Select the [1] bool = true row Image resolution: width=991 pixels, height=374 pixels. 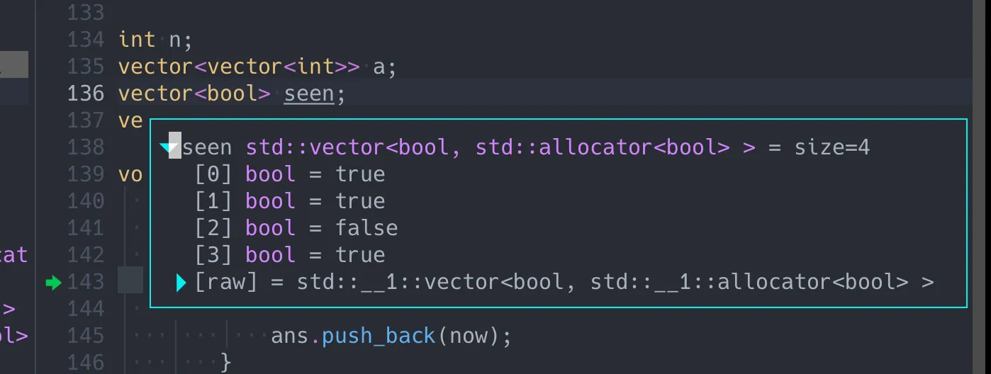pos(290,201)
